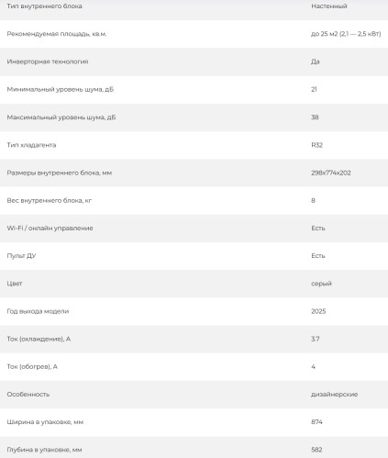Select the value 38 for maximum noise
The height and width of the screenshot is (458, 388).
click(x=315, y=117)
